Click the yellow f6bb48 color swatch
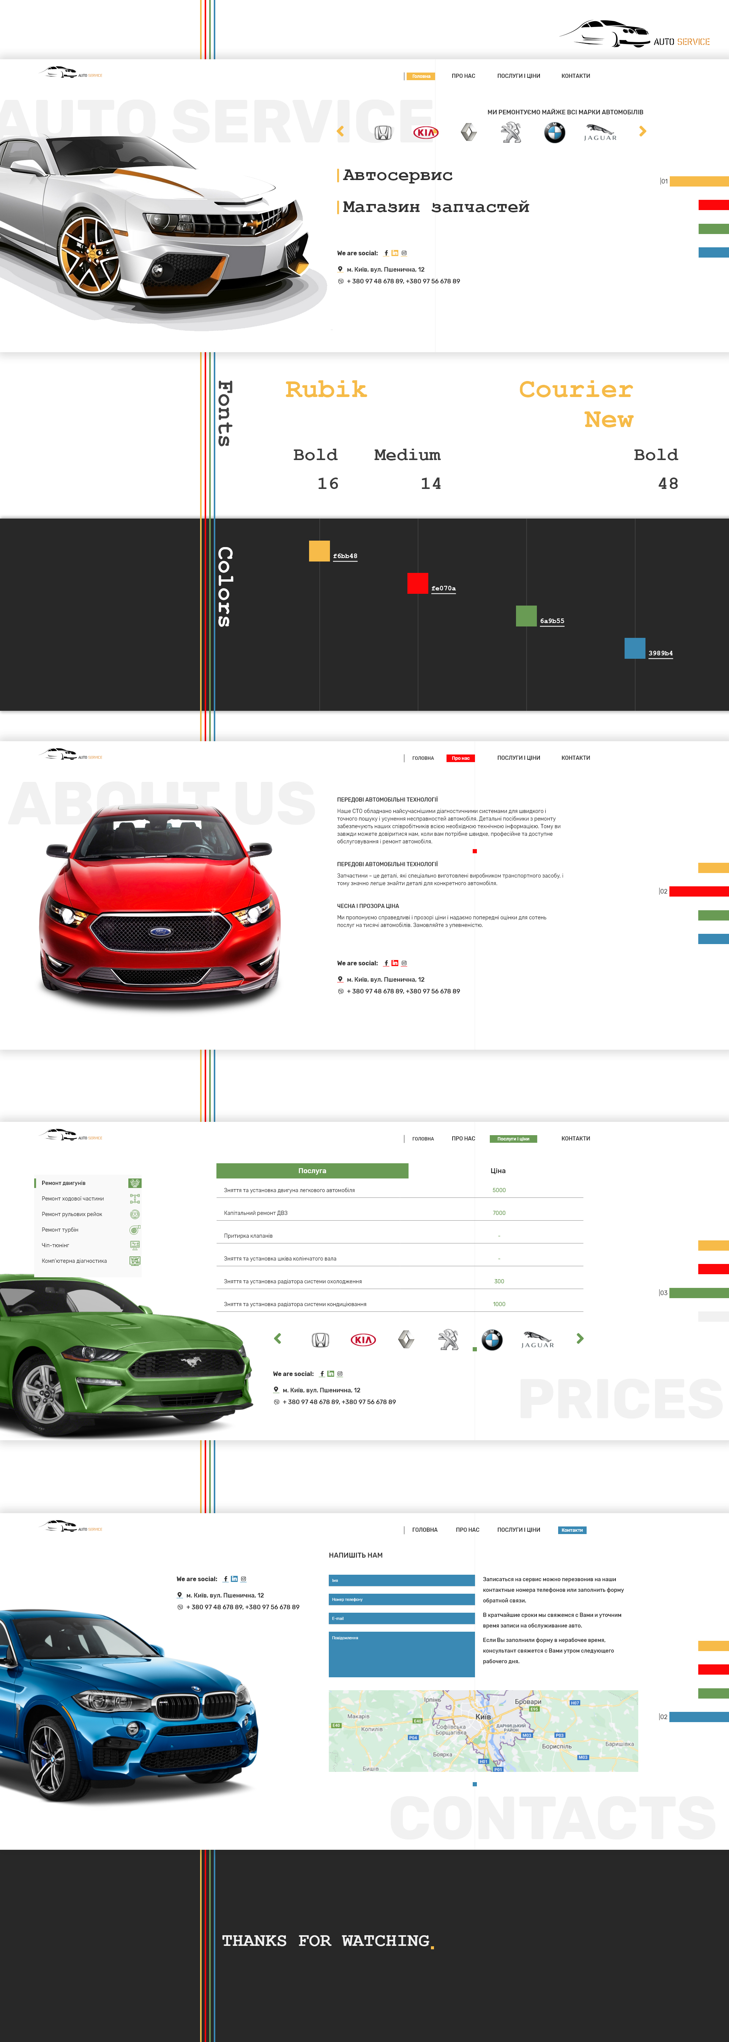This screenshot has height=2042, width=729. tap(319, 551)
